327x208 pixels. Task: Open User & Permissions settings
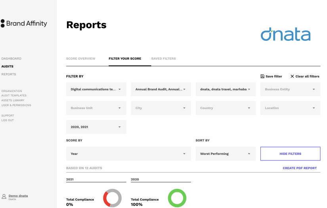click(x=16, y=105)
